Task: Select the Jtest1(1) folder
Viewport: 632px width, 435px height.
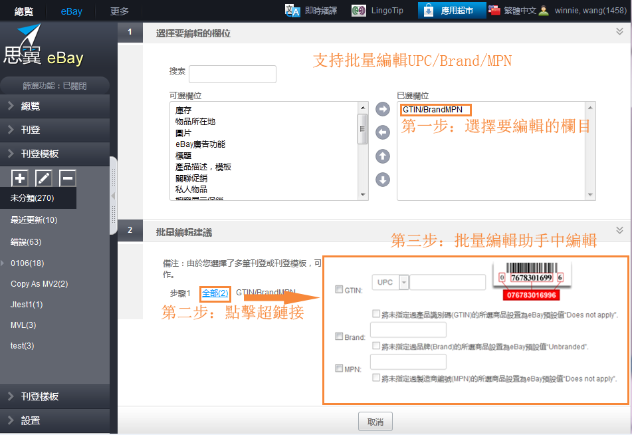Action: click(x=27, y=304)
